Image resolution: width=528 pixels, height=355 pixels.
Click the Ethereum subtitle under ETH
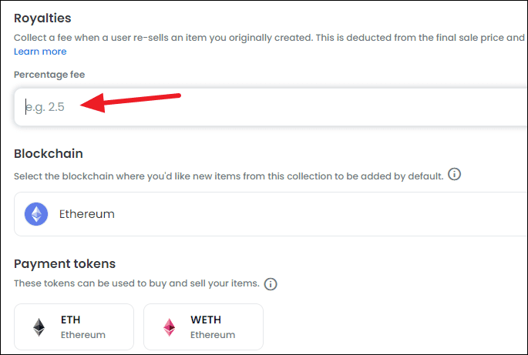[x=83, y=335]
